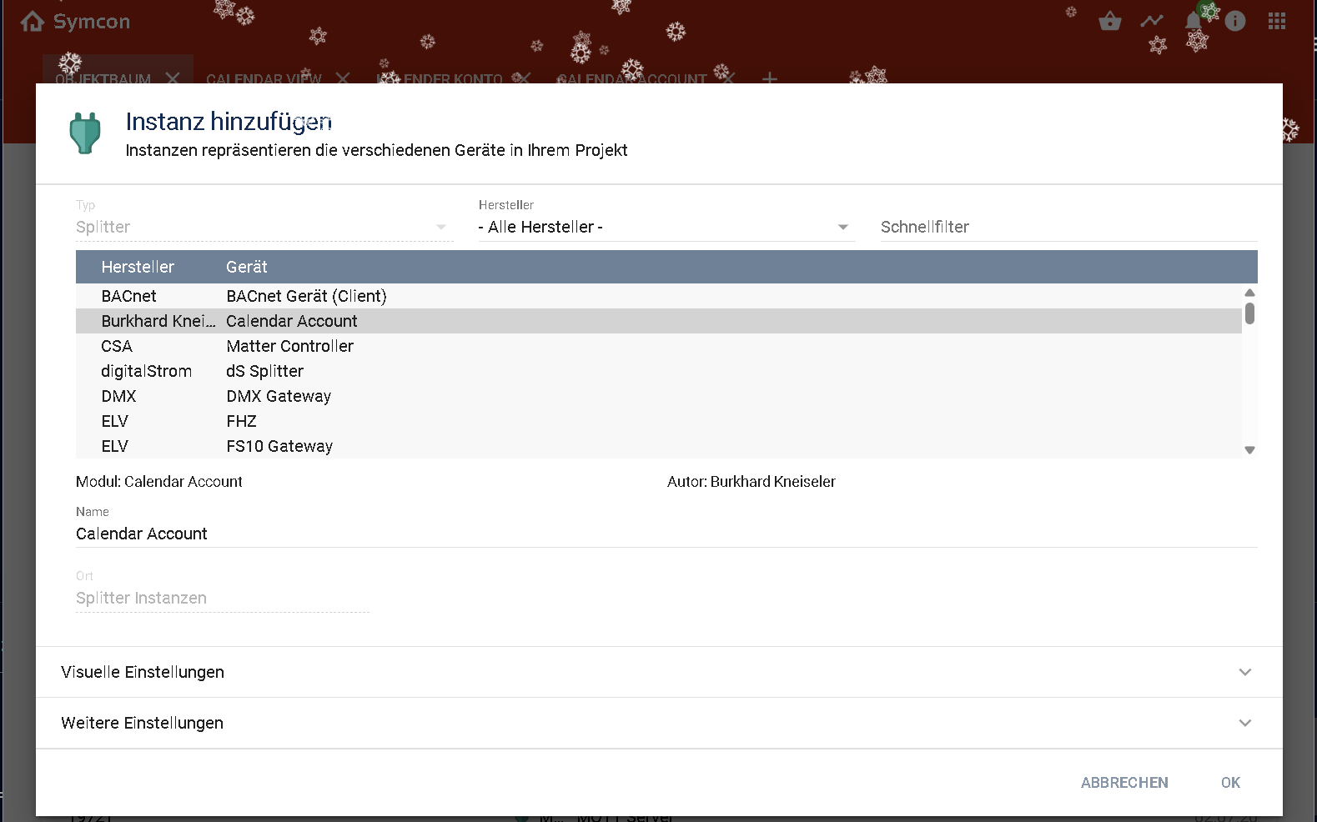The width and height of the screenshot is (1317, 822).
Task: Switch to the Calendar Account tab
Action: tap(631, 78)
